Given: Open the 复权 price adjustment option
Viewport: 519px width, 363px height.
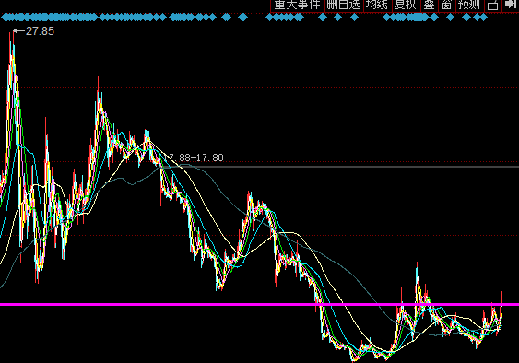Looking at the screenshot, I should [406, 6].
